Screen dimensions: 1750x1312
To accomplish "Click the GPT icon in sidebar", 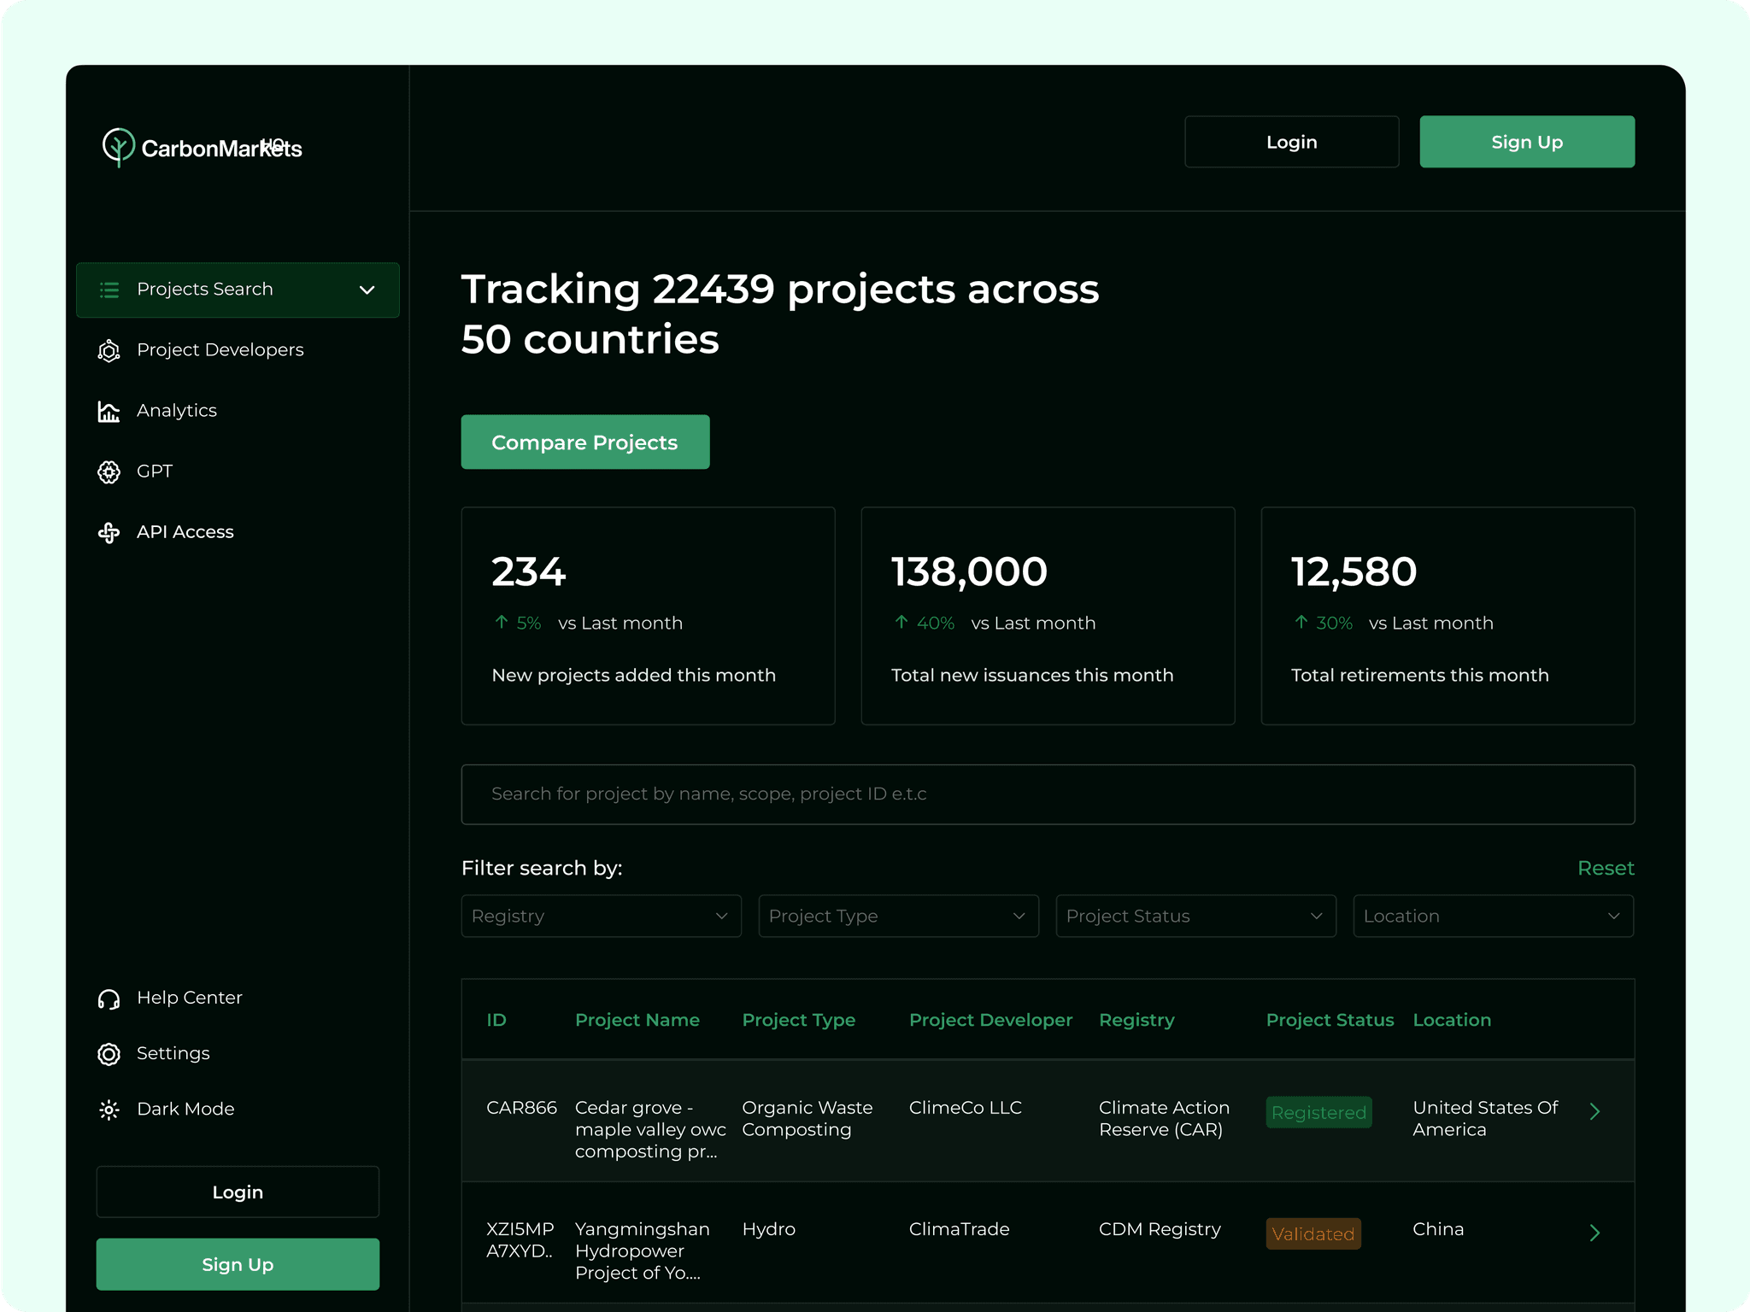I will [x=109, y=472].
